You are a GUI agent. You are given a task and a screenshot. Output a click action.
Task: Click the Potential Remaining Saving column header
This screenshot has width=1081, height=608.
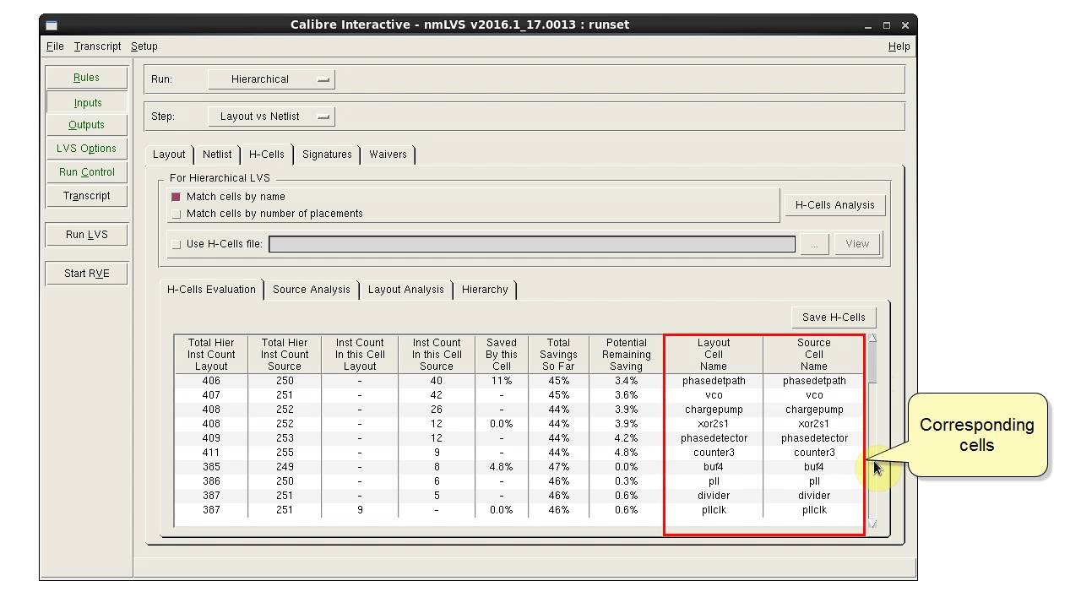[x=627, y=355]
